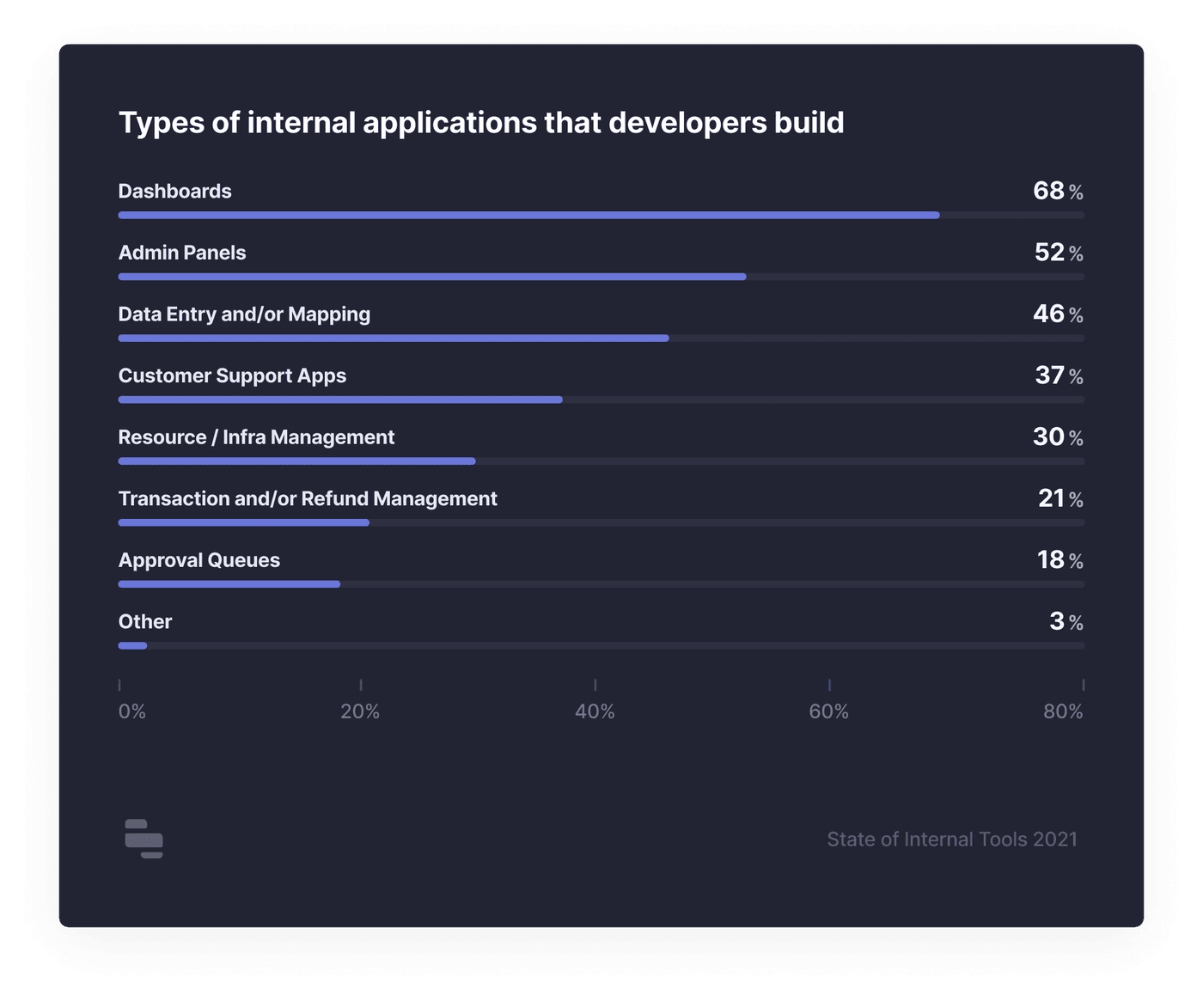Image resolution: width=1203 pixels, height=1001 pixels.
Task: Click the Budibase logo icon at bottom left
Action: pyautogui.click(x=144, y=839)
